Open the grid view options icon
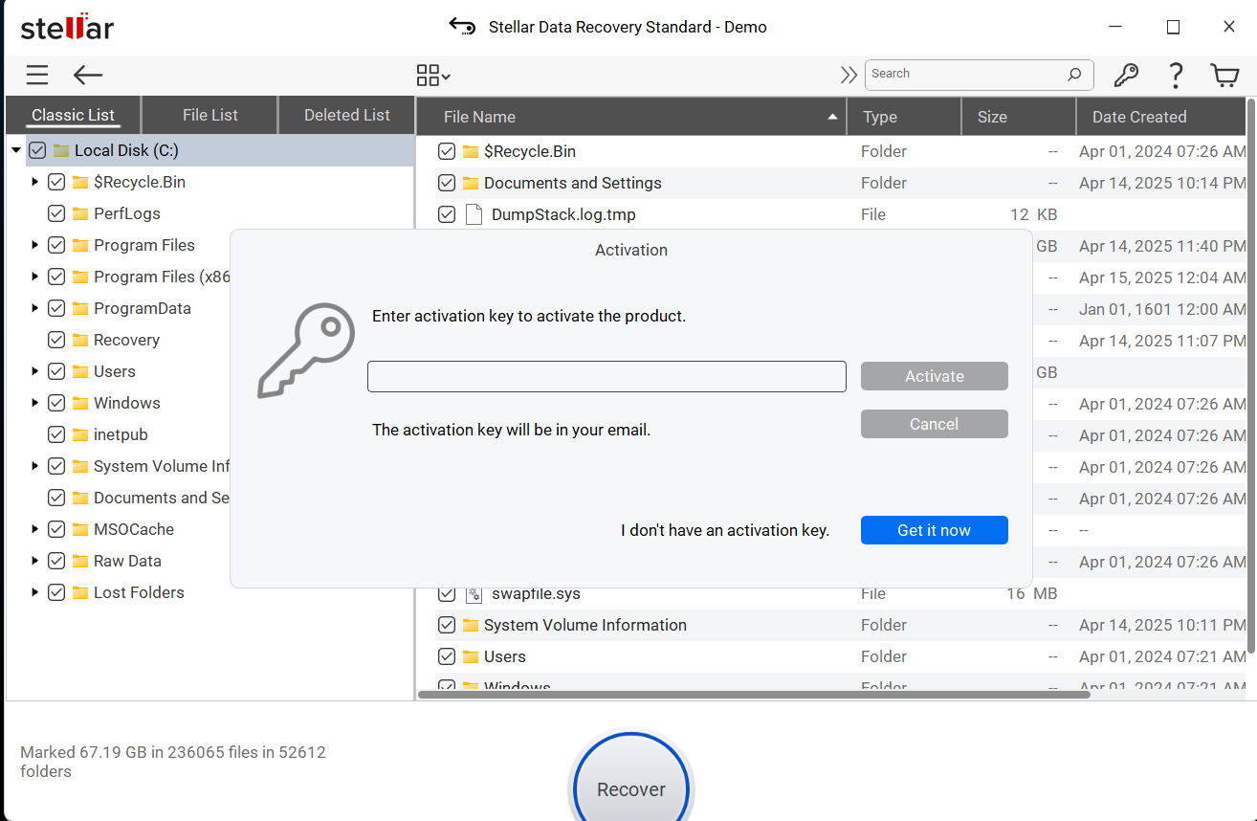1257x821 pixels. [x=433, y=76]
